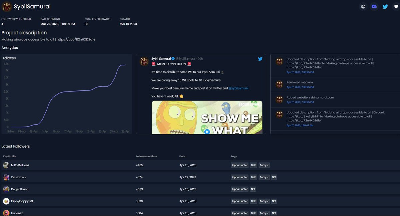Click the @SybilSamurai handle in tweet header

click(x=186, y=59)
